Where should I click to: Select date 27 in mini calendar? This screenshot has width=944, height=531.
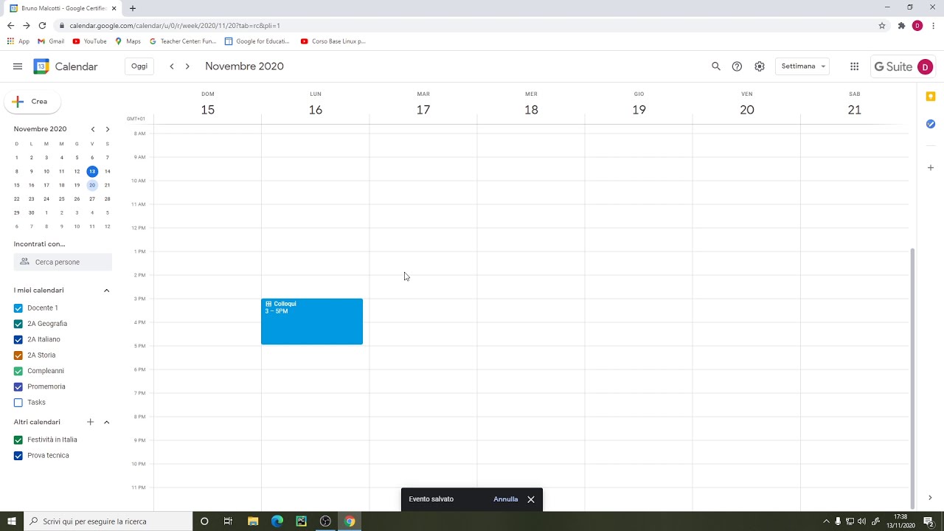coord(92,198)
